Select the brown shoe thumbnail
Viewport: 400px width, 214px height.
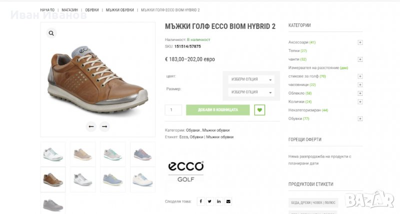click(52, 179)
